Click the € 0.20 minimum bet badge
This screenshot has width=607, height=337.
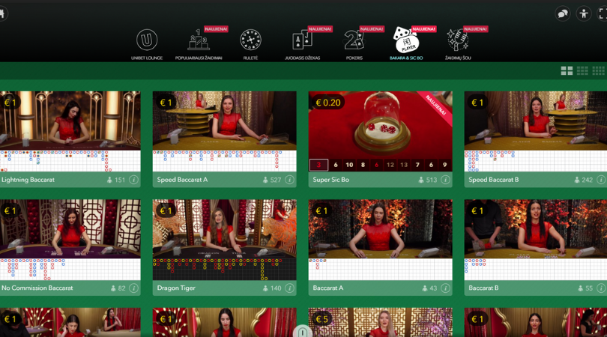[328, 103]
